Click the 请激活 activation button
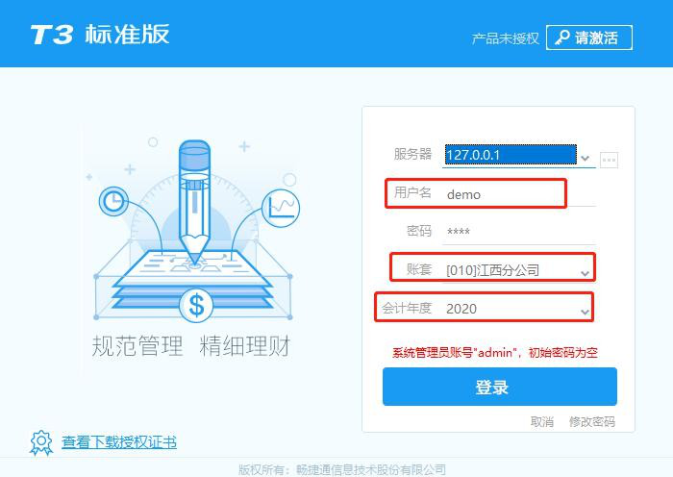Screen dimensions: 673x477 (x=588, y=38)
